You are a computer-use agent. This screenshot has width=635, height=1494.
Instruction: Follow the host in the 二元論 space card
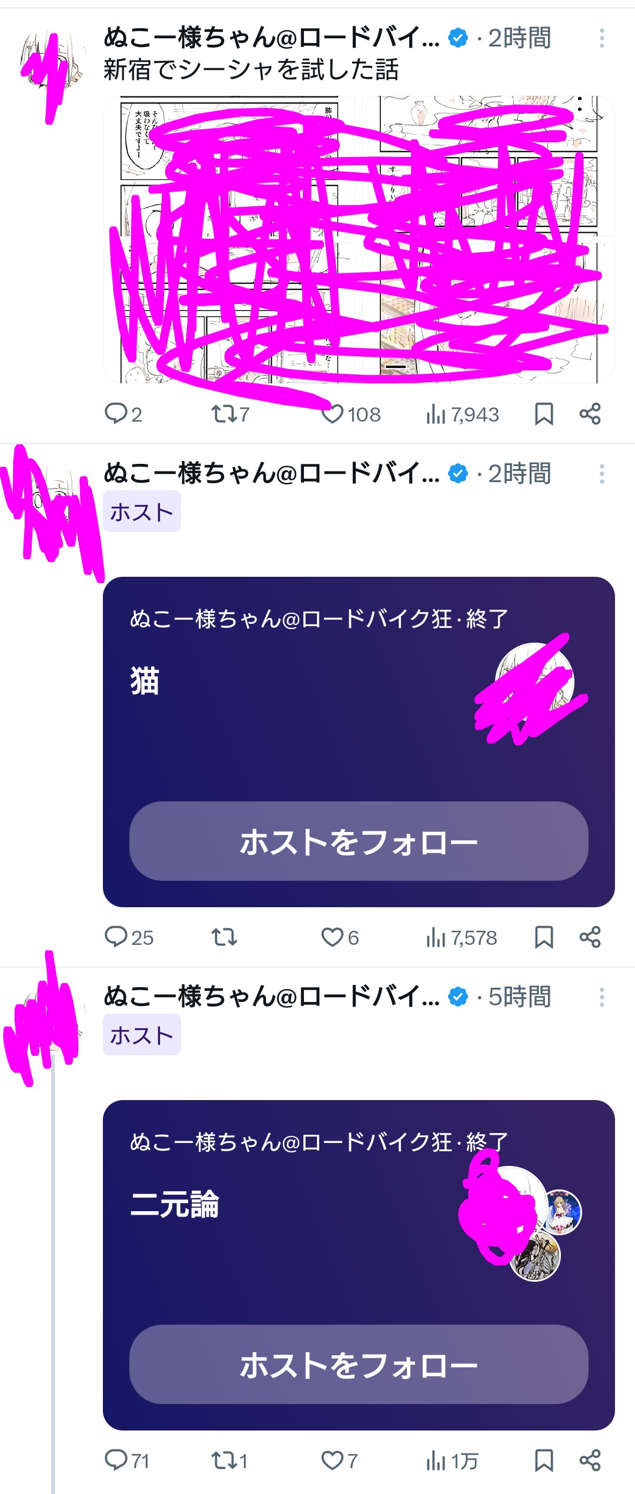[x=359, y=1364]
